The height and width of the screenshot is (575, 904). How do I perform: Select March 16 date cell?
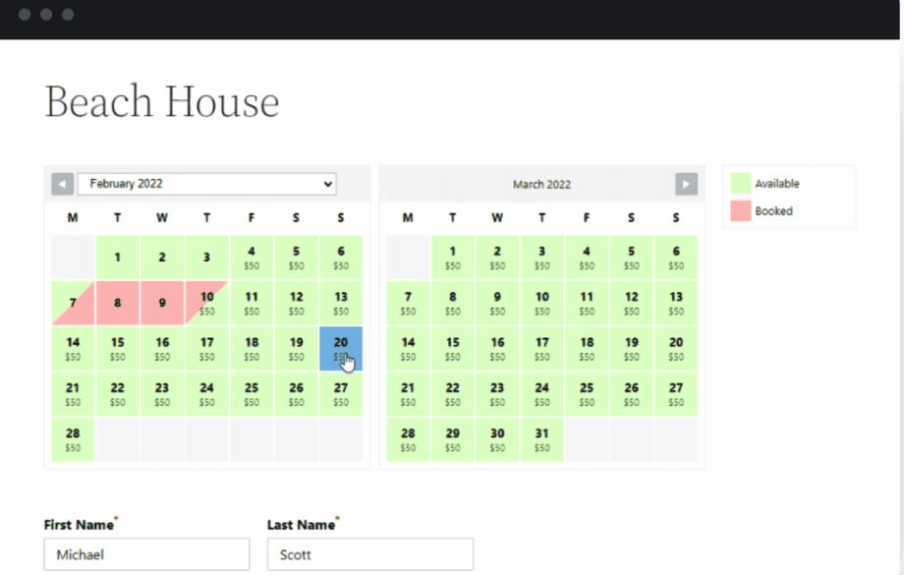(x=497, y=348)
